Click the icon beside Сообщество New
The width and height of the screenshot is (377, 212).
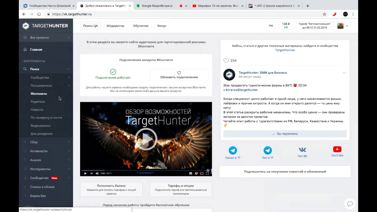click(x=25, y=178)
